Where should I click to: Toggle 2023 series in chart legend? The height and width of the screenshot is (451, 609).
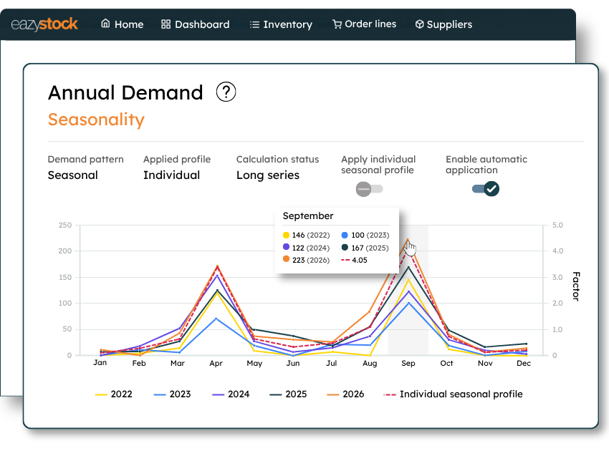[x=172, y=394]
